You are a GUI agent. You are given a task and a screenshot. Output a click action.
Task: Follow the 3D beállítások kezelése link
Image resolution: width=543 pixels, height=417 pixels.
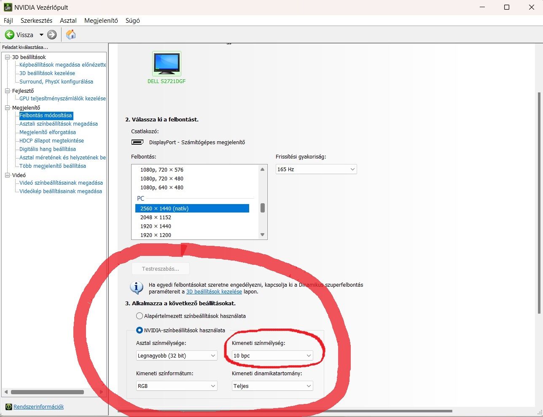214,291
